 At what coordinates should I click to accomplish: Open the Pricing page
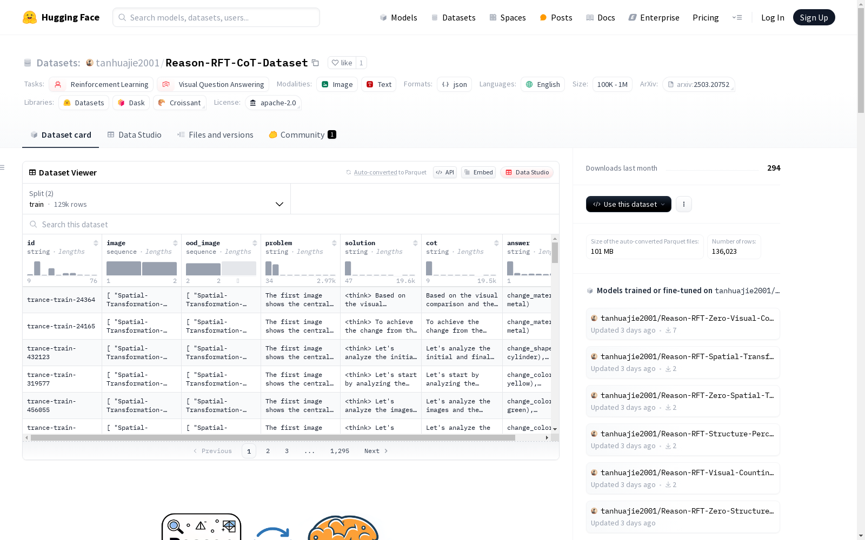pyautogui.click(x=706, y=17)
